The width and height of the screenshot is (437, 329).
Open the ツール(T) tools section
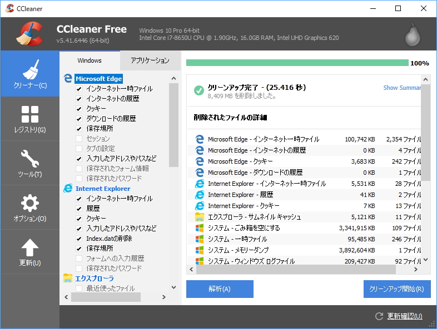(30, 163)
